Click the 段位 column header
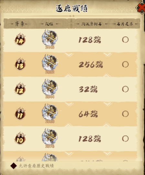Image resolution: width=145 pixels, height=175 pixels. [49, 24]
